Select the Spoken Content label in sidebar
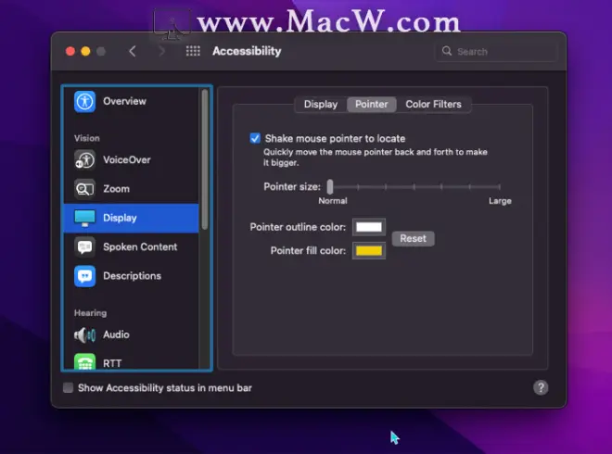The image size is (612, 454). (x=140, y=246)
